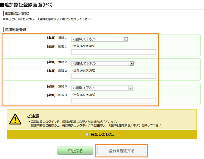Open the 質問 1 selection dropdown
This screenshot has width=204, height=159.
(100, 39)
